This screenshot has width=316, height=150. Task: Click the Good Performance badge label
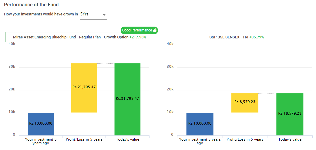pyautogui.click(x=137, y=30)
